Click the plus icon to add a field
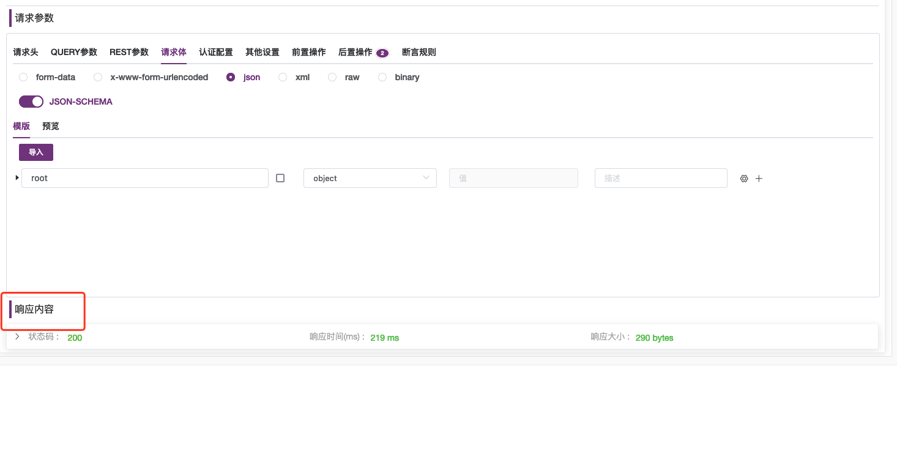This screenshot has height=454, width=897. pos(759,178)
